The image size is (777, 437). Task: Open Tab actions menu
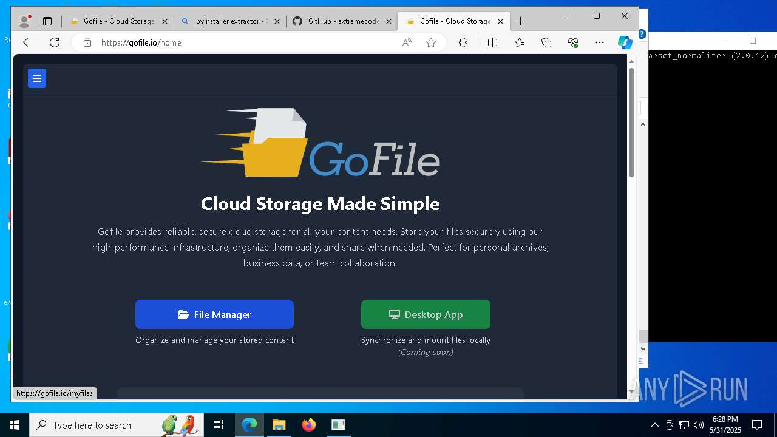click(x=47, y=21)
